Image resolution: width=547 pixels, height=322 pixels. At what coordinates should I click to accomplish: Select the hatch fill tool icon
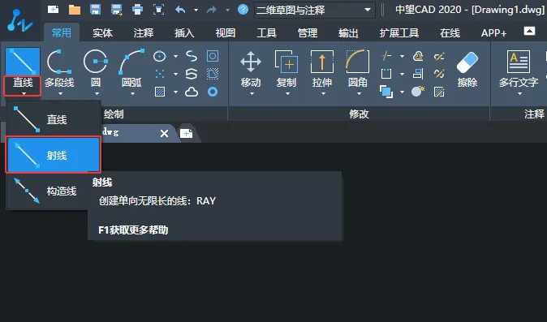[x=160, y=92]
